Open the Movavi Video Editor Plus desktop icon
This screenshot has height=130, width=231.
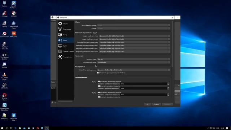tap(4, 107)
